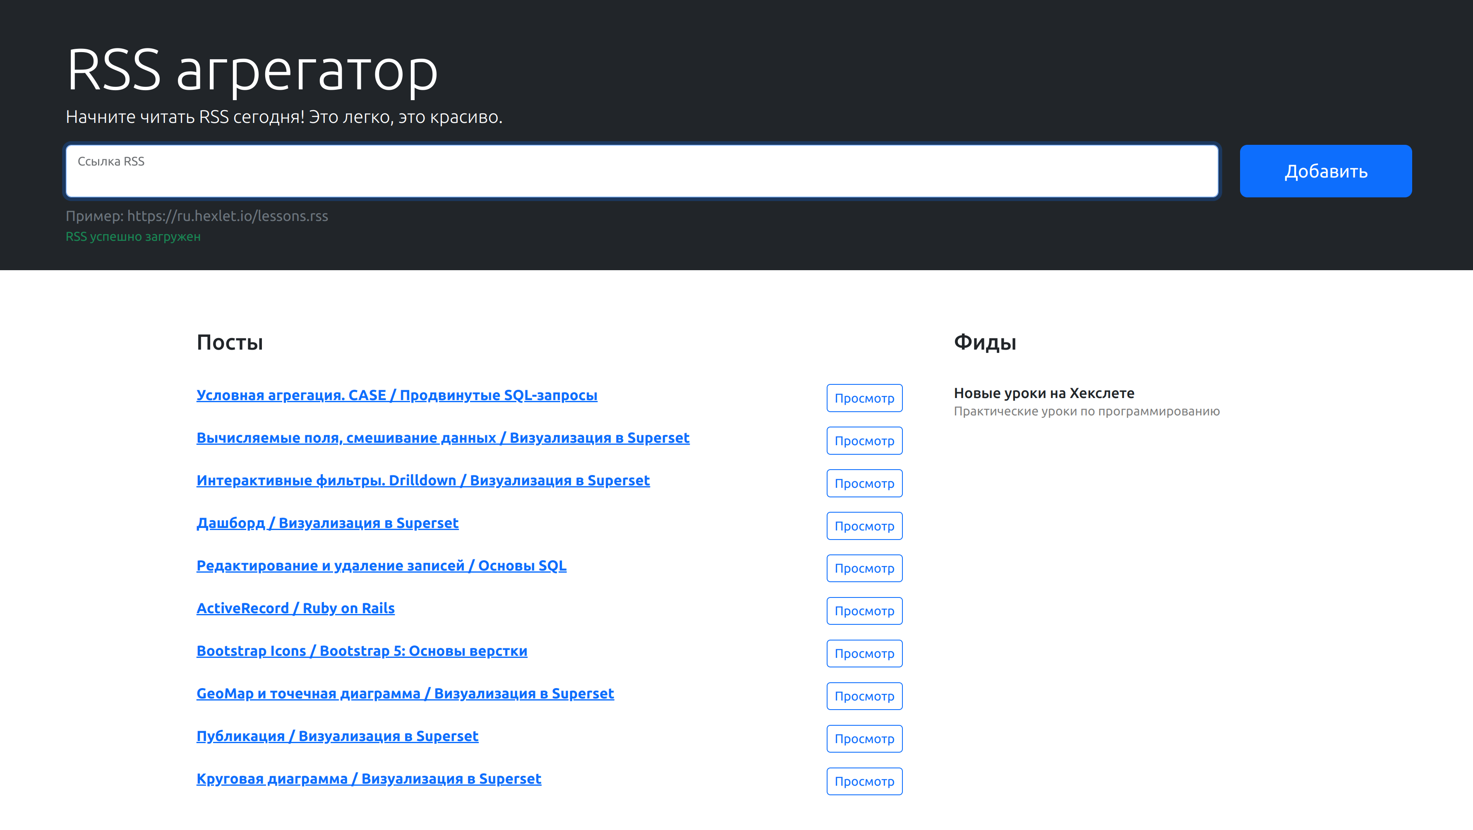Click the Ссылка RSS input field
1473x830 pixels.
coord(642,171)
